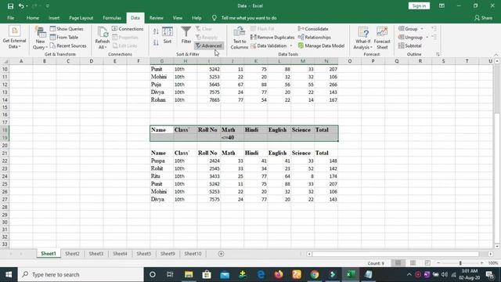Open Outline dialog launcher
Viewport: 501px width, 282px height.
[438, 54]
